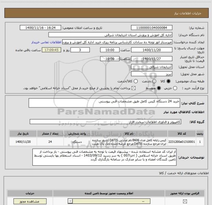This screenshot has height=205, width=212.
Task: Click the goods group field
Action: [105, 122]
